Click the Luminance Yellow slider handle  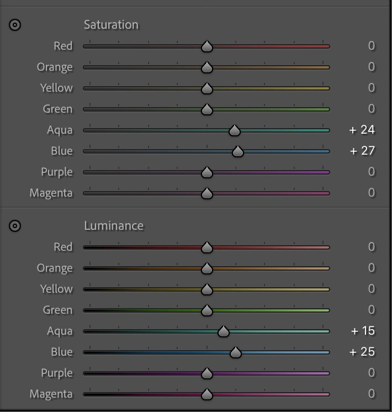[206, 289]
